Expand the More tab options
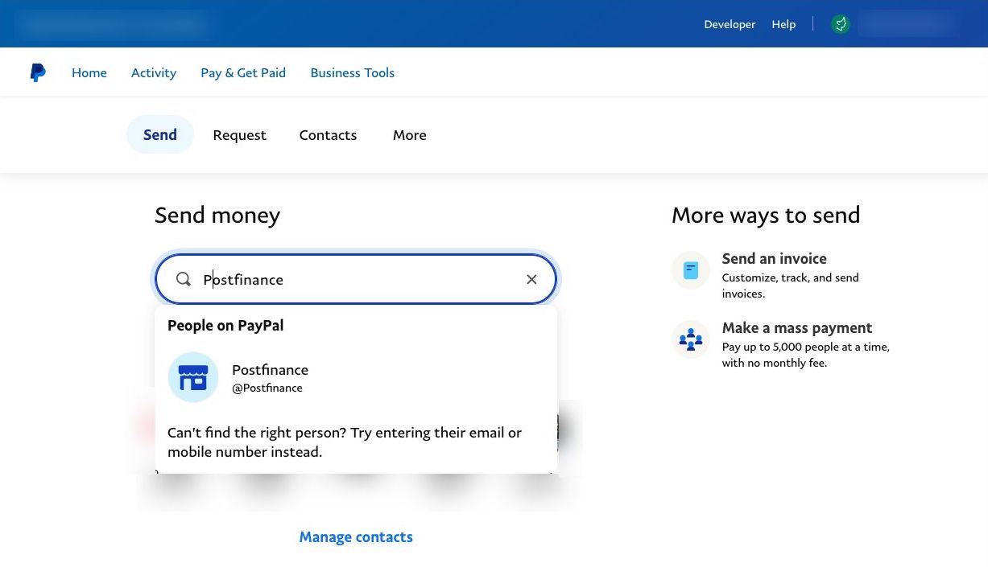This screenshot has height=567, width=988. coord(409,135)
